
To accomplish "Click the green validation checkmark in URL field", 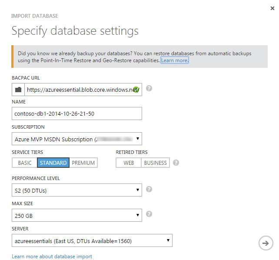I will (136, 90).
